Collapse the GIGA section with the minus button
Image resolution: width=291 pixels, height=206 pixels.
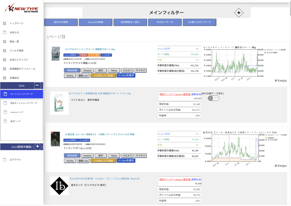(37, 85)
